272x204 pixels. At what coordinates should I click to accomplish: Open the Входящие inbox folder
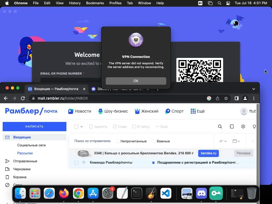[x=35, y=137]
